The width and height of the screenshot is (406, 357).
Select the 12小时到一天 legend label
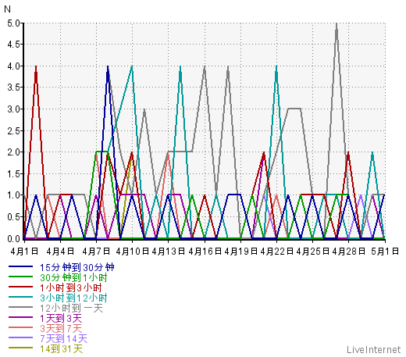(x=72, y=308)
